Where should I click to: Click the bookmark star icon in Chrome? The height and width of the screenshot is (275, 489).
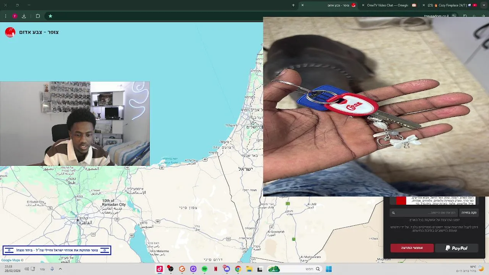(x=50, y=16)
